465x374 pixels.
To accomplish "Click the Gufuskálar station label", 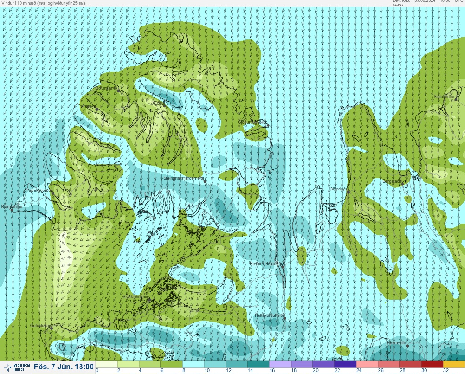I will [x=40, y=325].
